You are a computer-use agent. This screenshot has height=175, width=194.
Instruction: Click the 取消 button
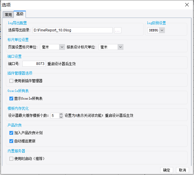(183, 170)
